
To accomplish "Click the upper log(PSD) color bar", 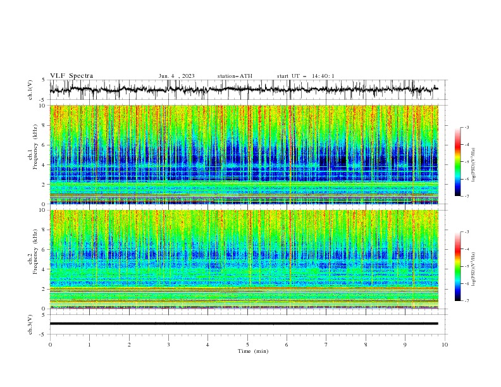I will (457, 162).
